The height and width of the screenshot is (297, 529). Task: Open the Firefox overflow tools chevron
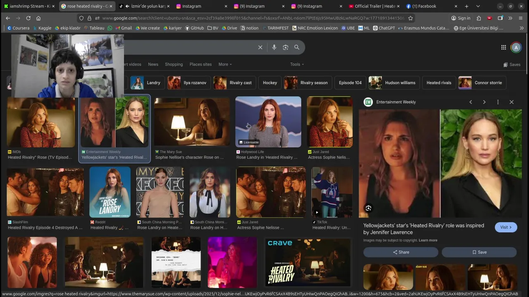tap(510, 18)
